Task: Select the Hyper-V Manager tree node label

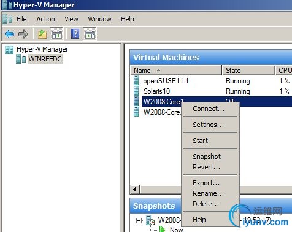Action: click(x=42, y=49)
